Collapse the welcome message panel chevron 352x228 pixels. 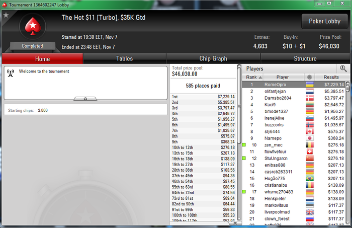coord(85,99)
